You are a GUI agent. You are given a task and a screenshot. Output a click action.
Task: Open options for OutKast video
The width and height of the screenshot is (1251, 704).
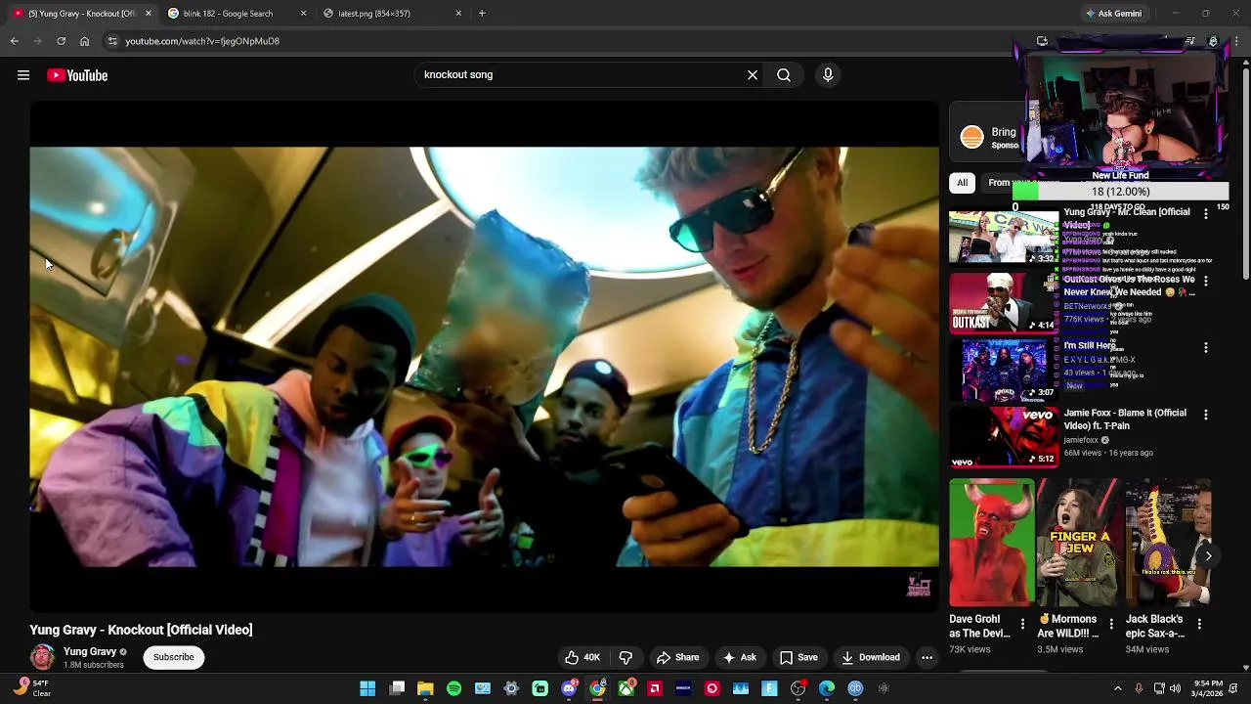coord(1206,281)
